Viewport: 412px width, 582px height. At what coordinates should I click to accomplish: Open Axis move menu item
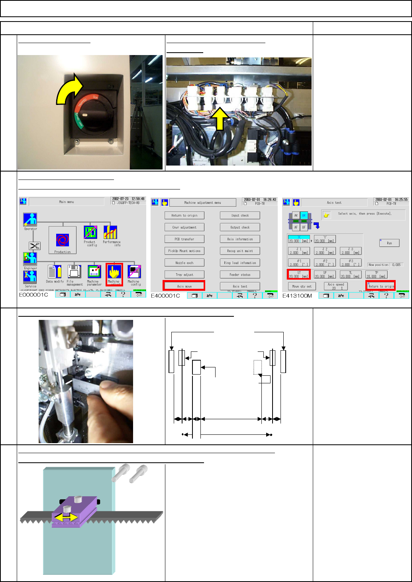[184, 285]
